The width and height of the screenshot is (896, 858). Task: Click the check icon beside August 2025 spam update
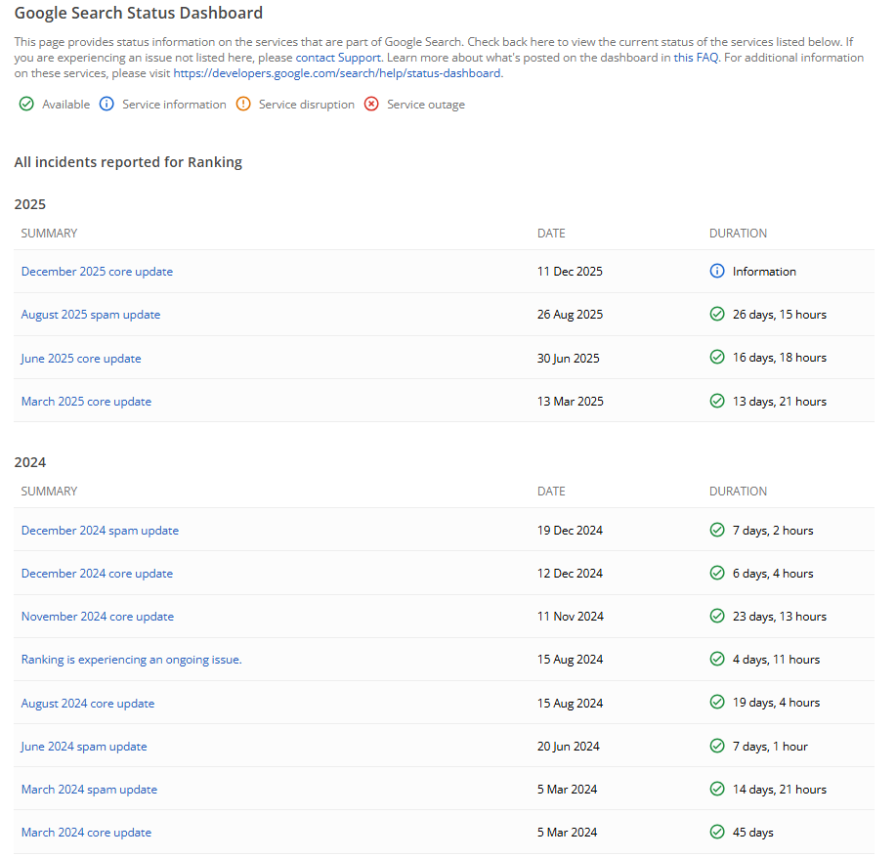click(716, 314)
